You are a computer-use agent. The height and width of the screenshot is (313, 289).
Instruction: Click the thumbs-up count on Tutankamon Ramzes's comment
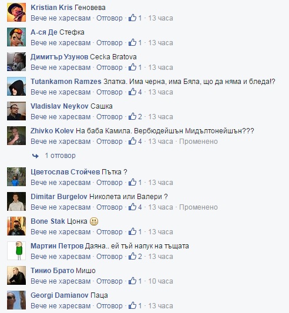(x=140, y=92)
